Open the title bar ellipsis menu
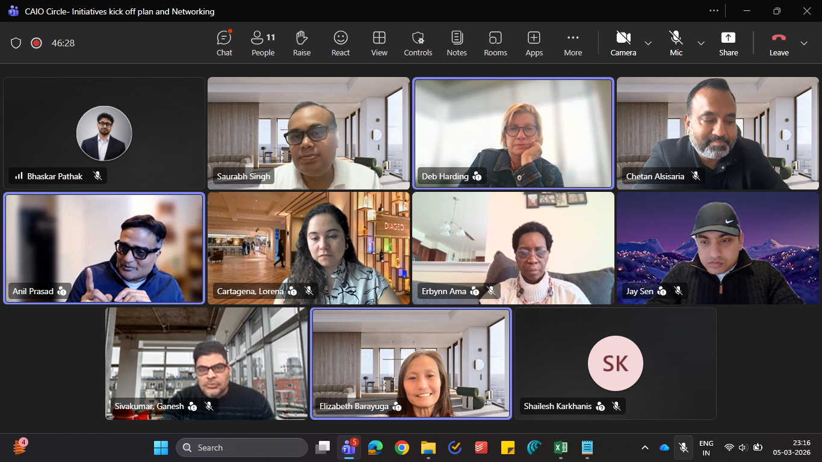 pyautogui.click(x=714, y=11)
